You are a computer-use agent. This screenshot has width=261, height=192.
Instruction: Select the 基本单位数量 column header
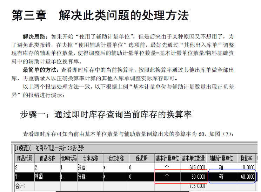(x=193, y=158)
